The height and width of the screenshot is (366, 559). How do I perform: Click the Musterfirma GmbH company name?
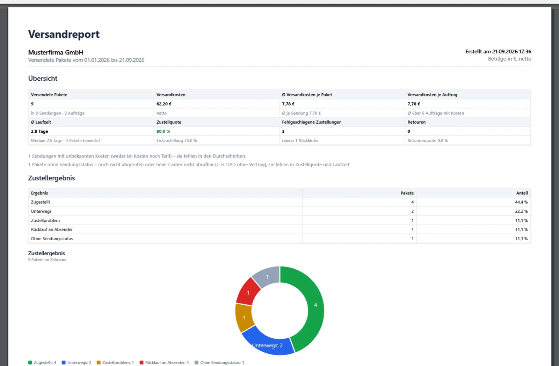click(56, 52)
